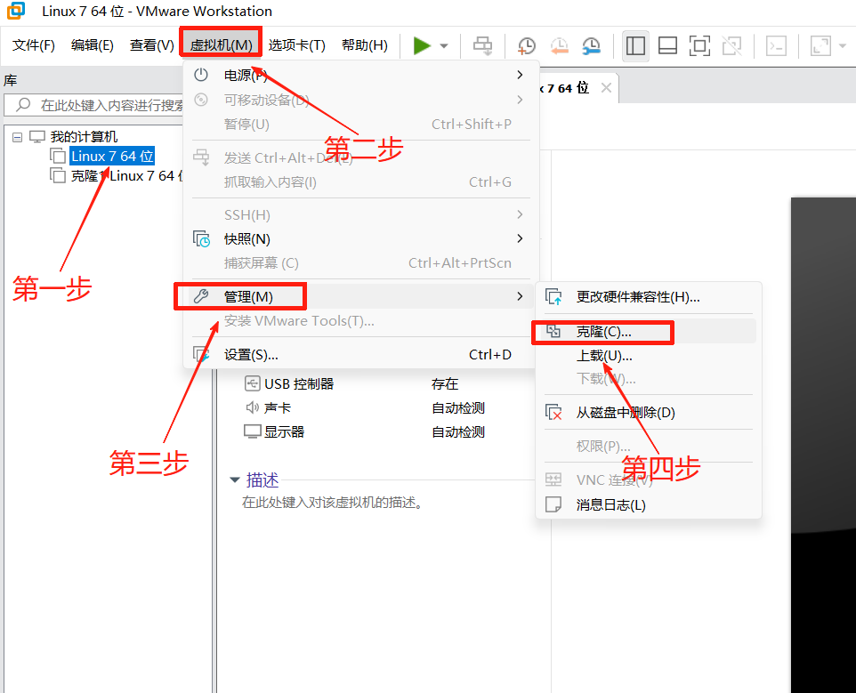Enter full screen mode icon
This screenshot has height=693, width=856.
point(700,46)
